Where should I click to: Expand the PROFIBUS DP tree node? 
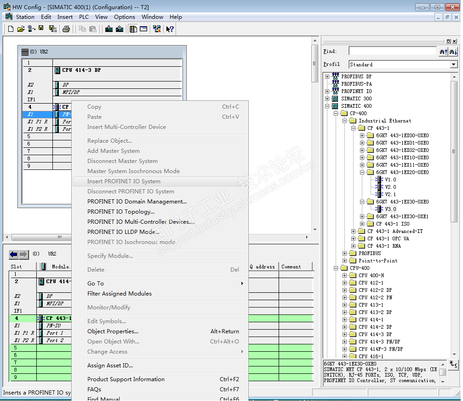point(327,76)
